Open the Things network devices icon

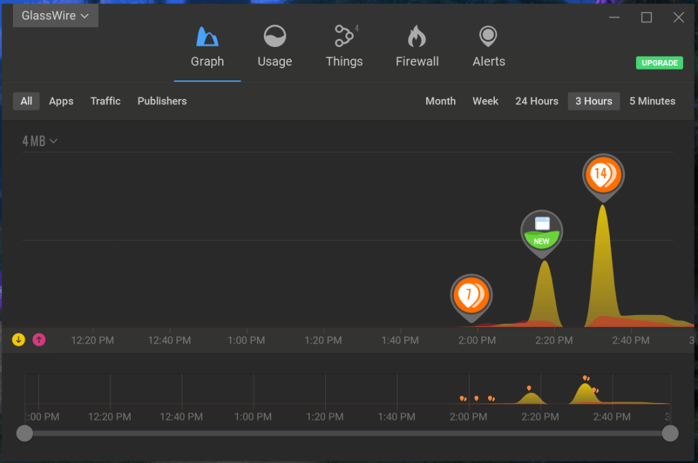coord(344,37)
